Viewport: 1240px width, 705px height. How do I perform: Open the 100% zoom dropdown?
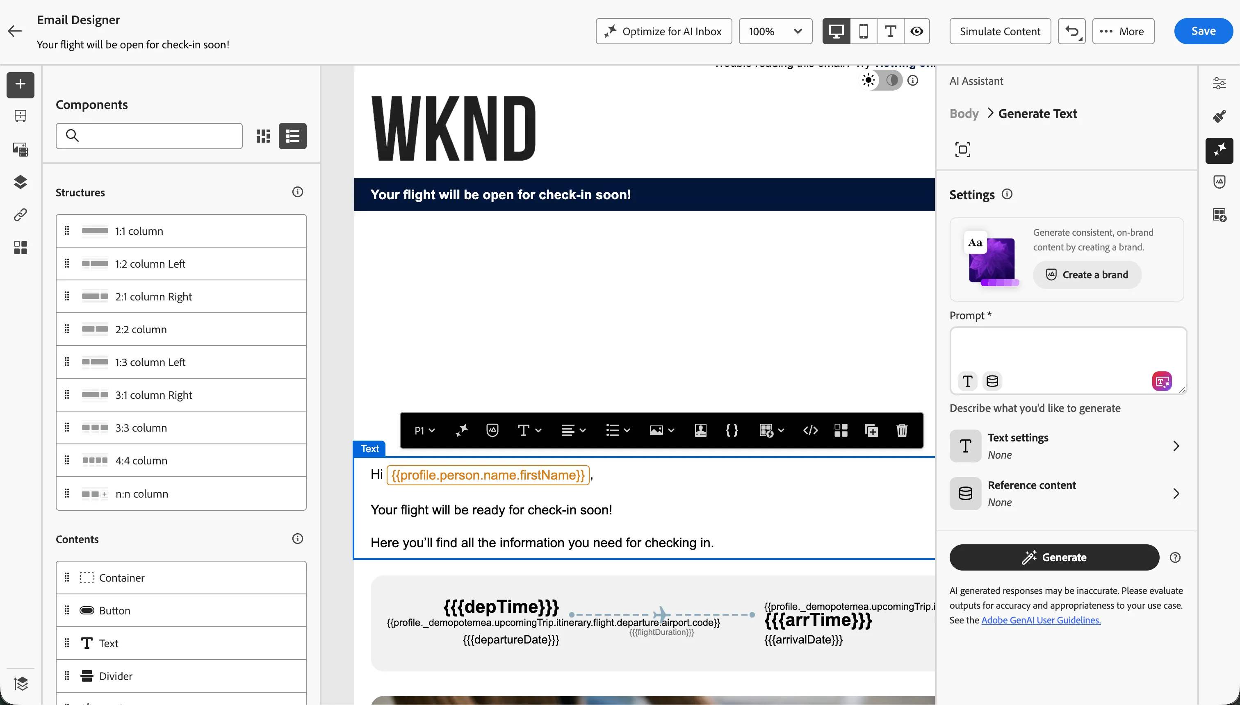(775, 32)
